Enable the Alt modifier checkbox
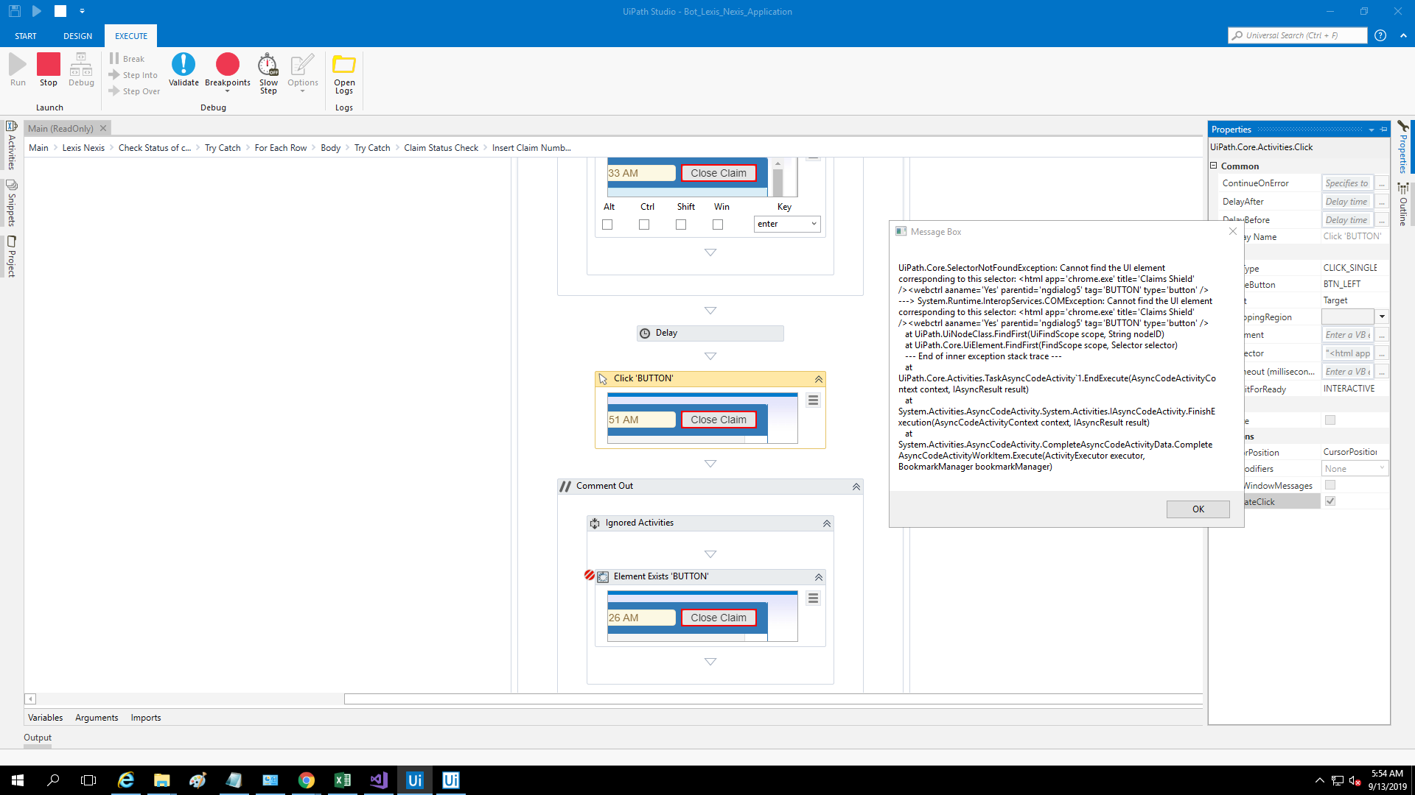 coord(607,225)
